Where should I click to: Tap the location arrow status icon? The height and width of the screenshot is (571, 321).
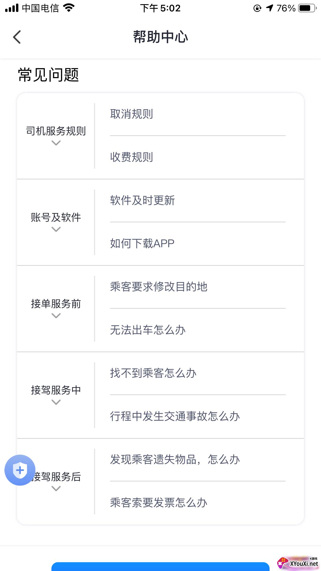(x=270, y=8)
